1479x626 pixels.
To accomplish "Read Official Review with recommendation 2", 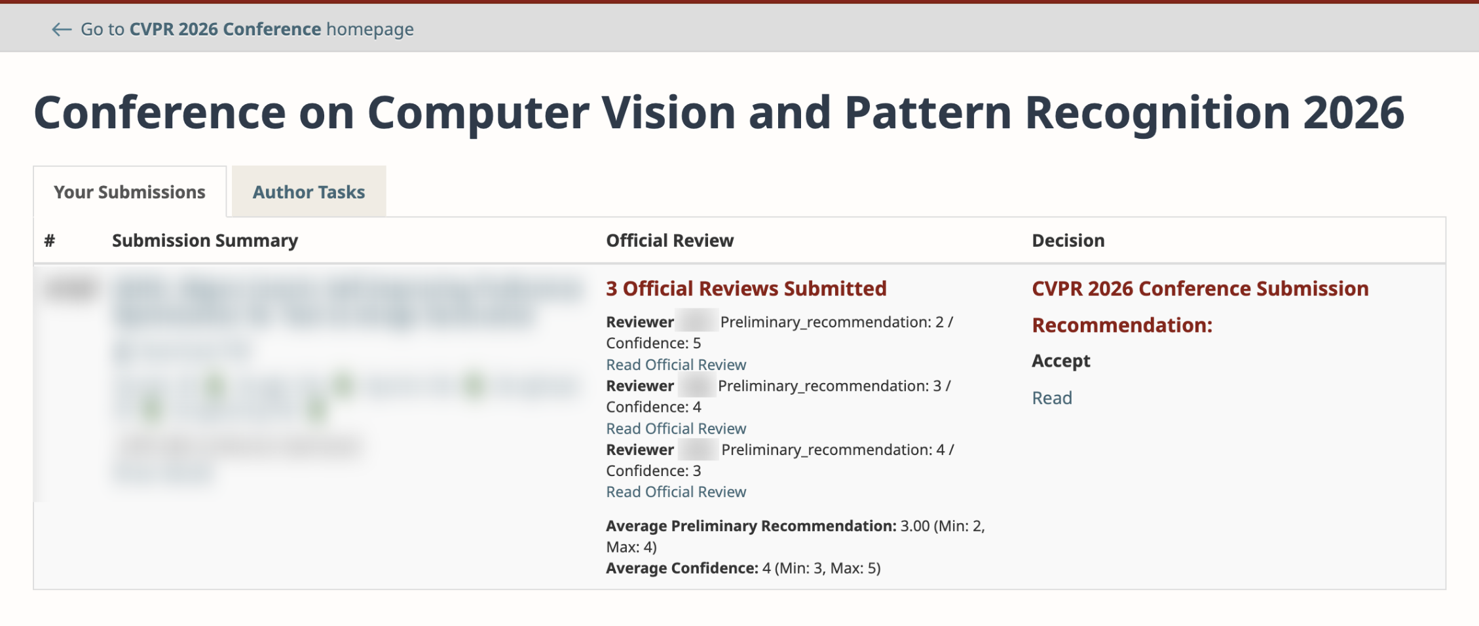I will tap(676, 365).
